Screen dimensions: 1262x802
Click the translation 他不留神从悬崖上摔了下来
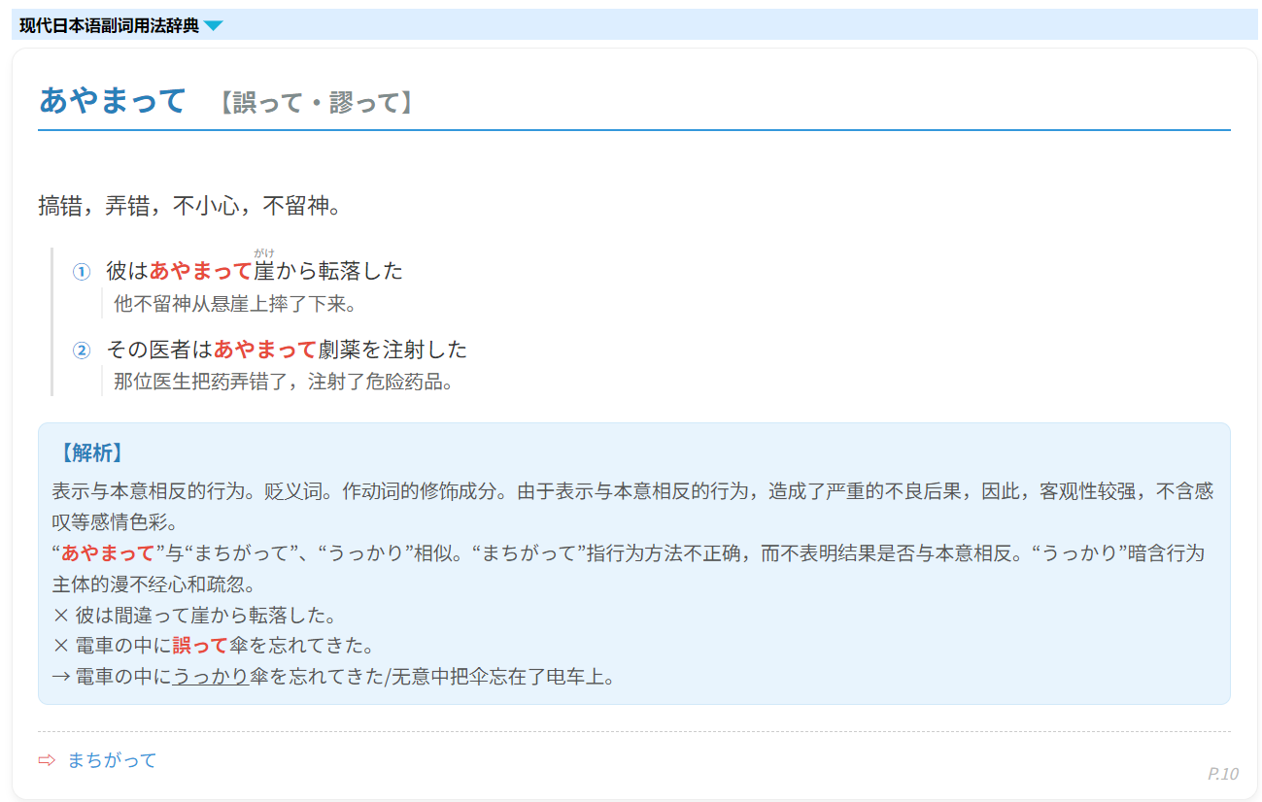(235, 304)
